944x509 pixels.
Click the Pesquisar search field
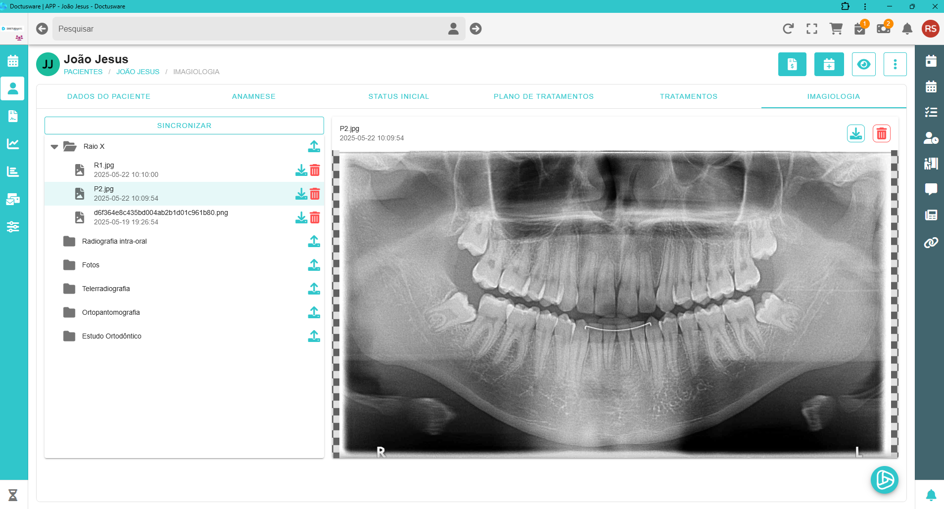coord(247,29)
